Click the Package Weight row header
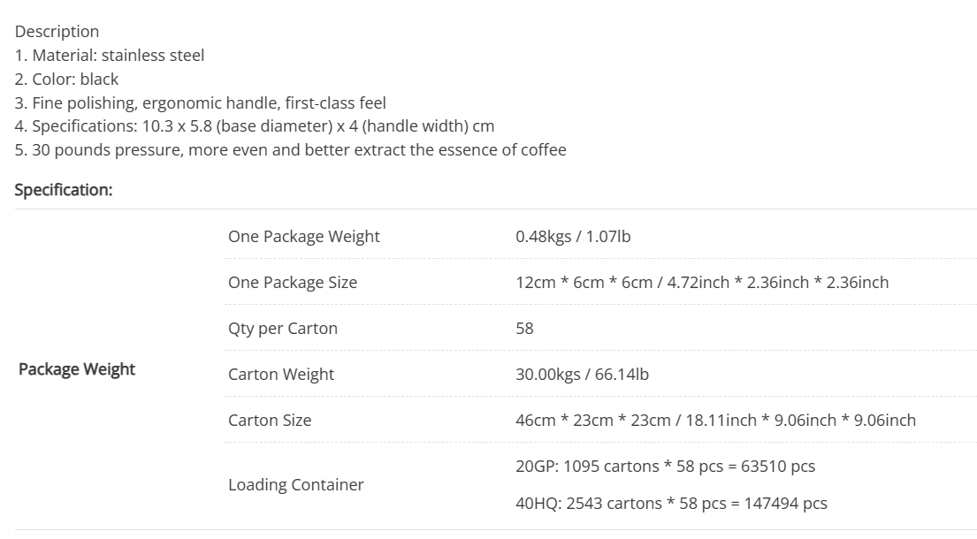The height and width of the screenshot is (539, 977). [77, 369]
